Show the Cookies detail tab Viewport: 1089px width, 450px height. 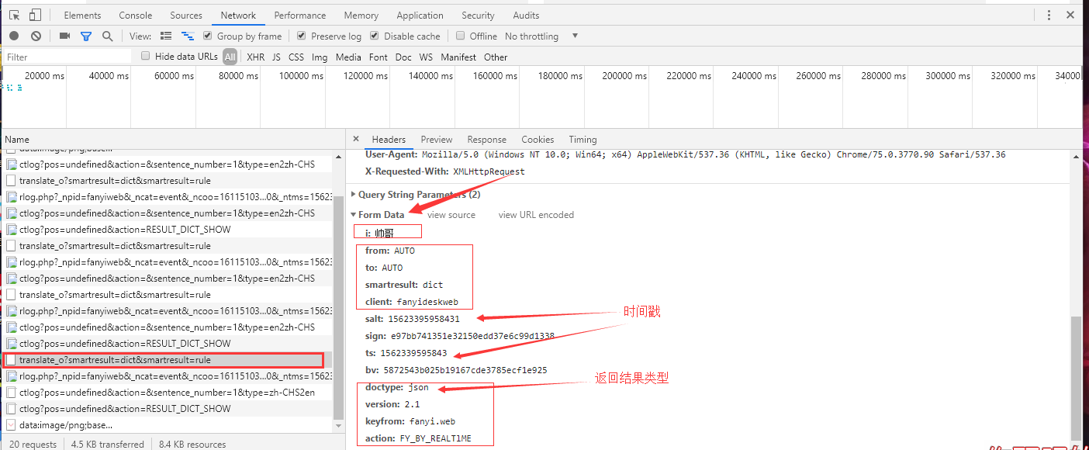tap(538, 140)
